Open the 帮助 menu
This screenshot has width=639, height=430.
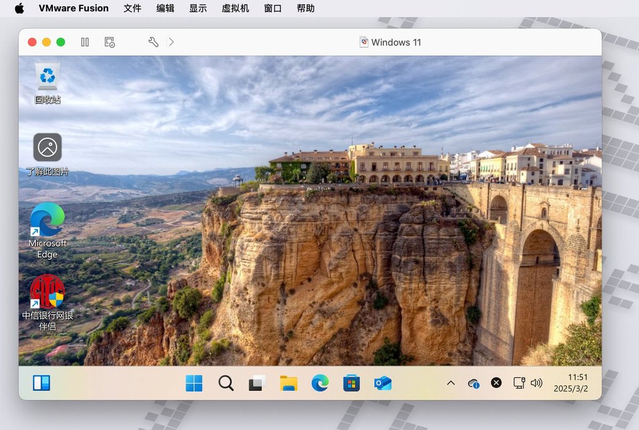tap(305, 8)
